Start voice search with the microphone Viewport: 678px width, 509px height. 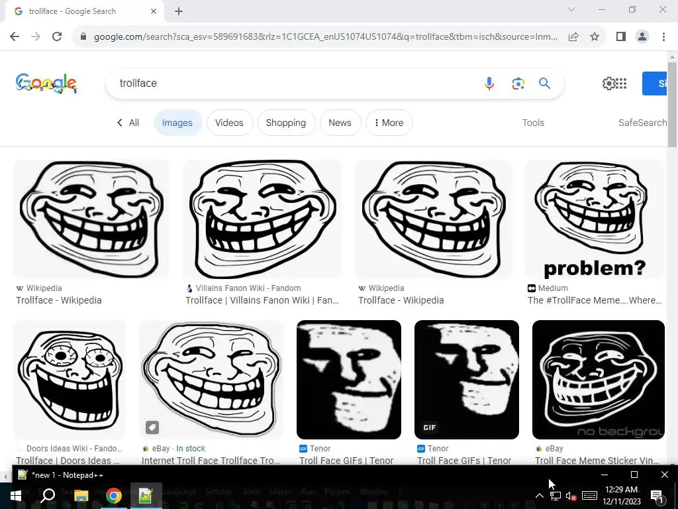[489, 83]
